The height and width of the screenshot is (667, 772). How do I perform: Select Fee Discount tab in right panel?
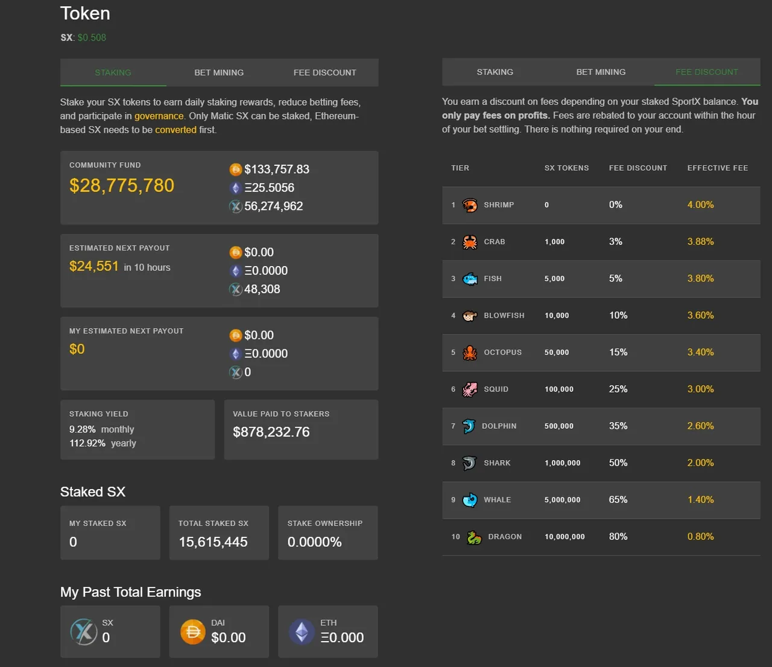click(707, 72)
